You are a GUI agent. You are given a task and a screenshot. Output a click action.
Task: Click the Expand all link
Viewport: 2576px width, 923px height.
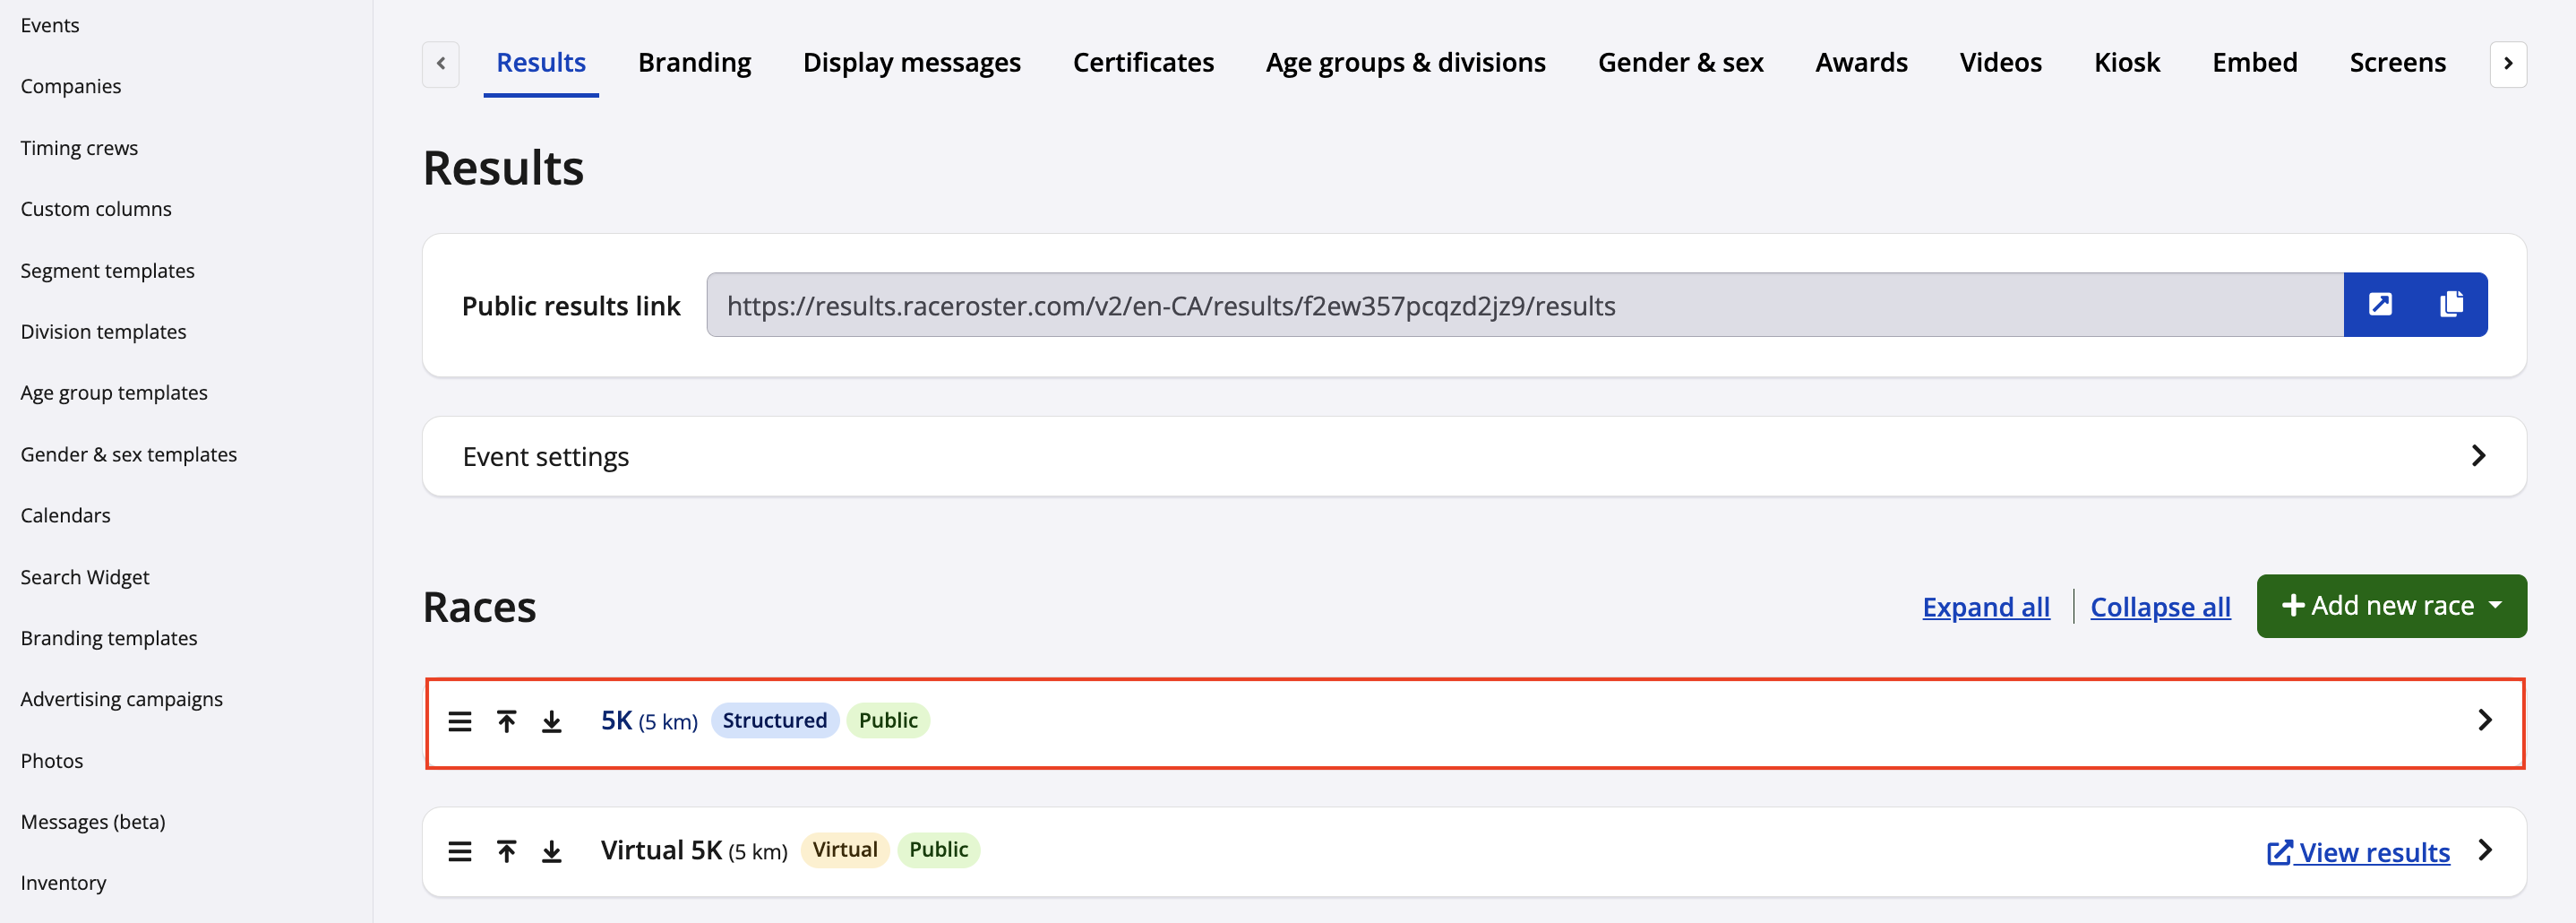(1985, 607)
